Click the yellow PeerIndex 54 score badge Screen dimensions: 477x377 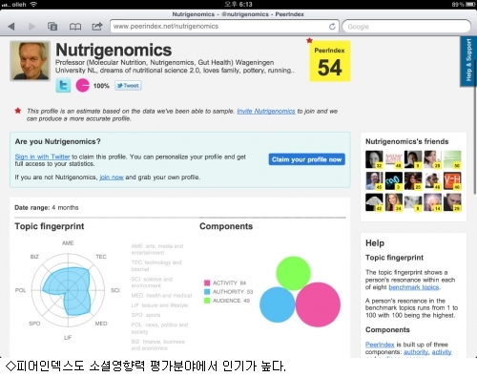pos(330,61)
